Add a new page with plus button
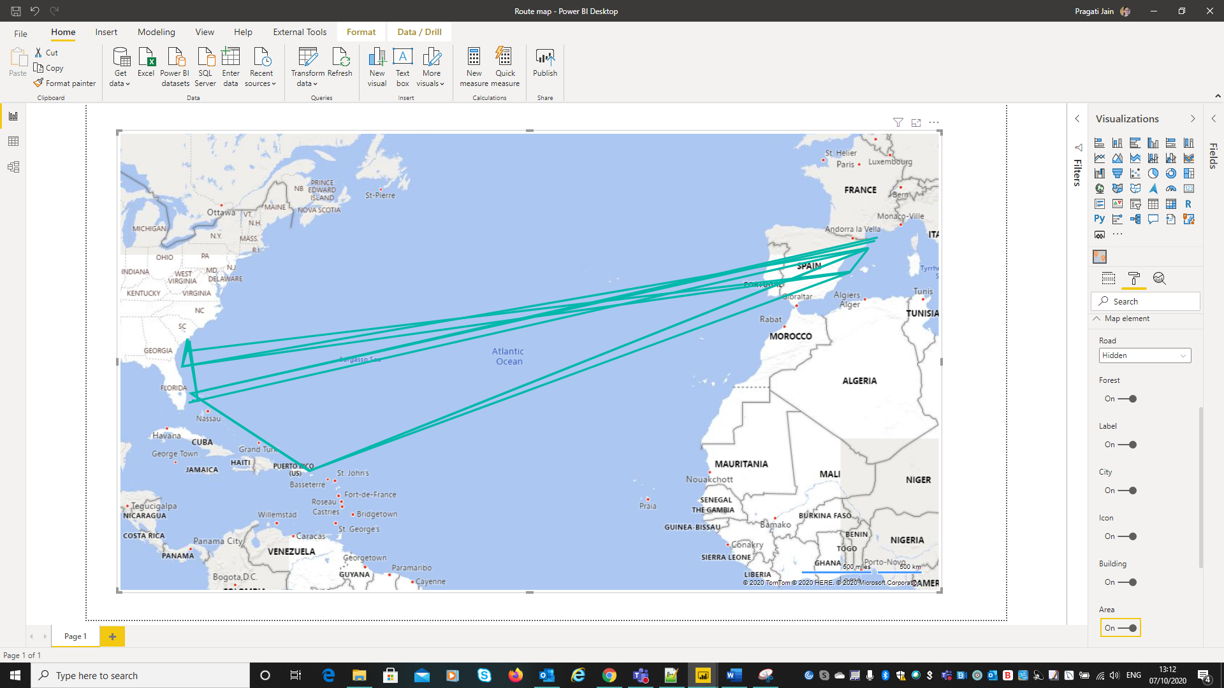1224x688 pixels. coord(112,636)
